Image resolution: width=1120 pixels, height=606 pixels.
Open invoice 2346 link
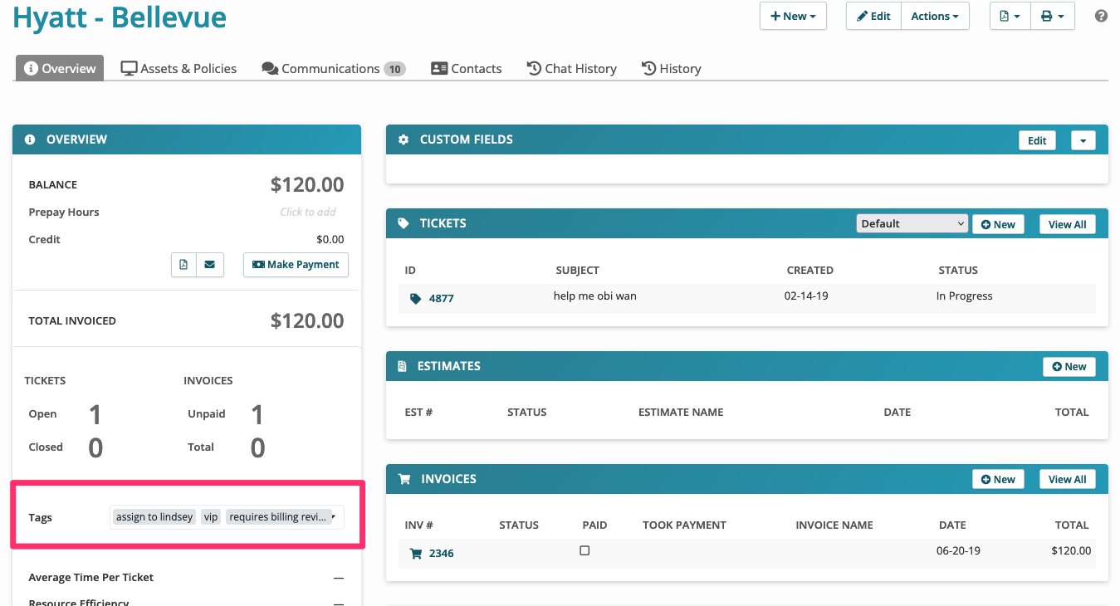pos(442,553)
